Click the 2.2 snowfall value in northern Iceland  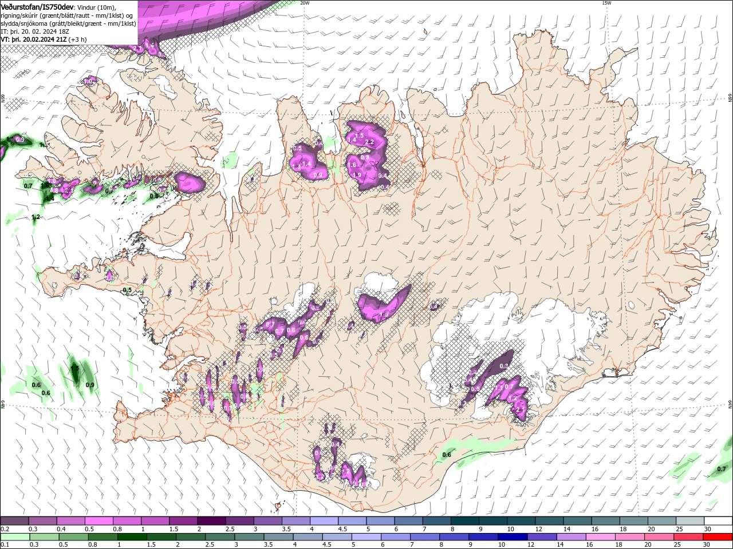pos(369,142)
